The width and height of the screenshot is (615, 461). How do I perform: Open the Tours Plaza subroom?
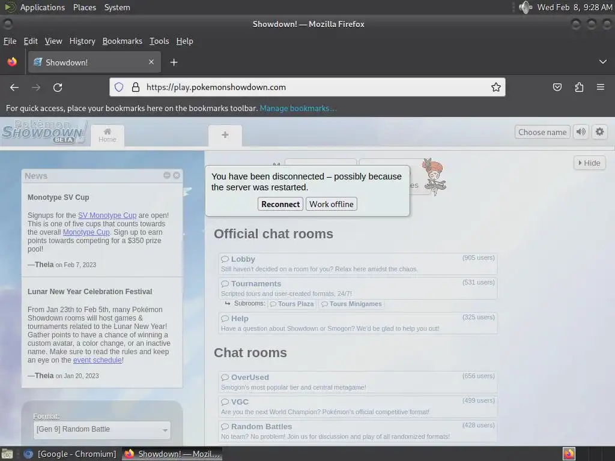(292, 304)
